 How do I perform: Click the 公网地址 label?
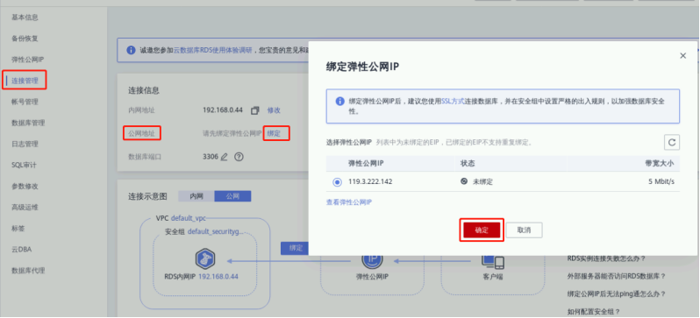(141, 133)
